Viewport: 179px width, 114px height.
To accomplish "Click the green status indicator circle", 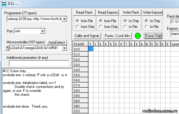I will (x=138, y=36).
